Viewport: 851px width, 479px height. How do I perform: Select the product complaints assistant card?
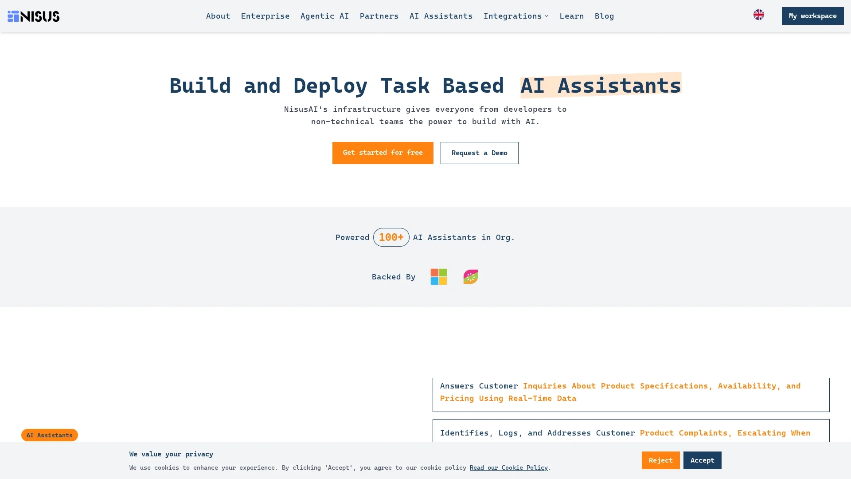(631, 431)
